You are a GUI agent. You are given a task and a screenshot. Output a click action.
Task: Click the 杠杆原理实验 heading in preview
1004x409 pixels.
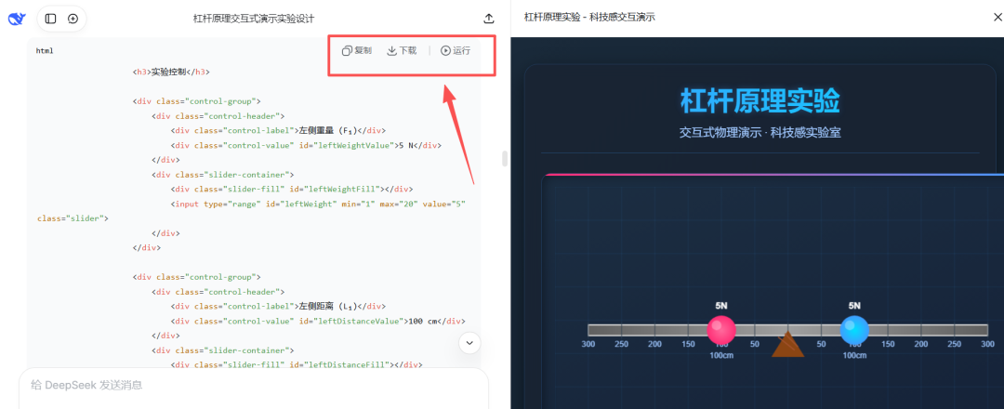click(760, 101)
